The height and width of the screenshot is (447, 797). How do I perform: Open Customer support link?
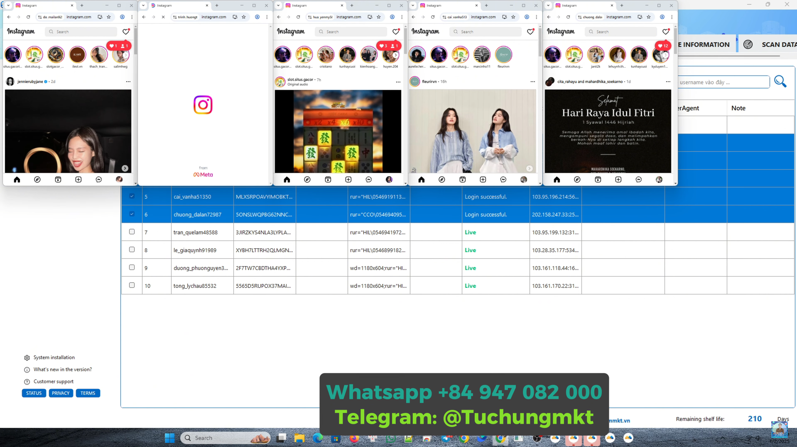[53, 381]
